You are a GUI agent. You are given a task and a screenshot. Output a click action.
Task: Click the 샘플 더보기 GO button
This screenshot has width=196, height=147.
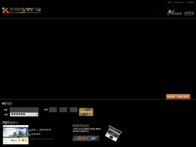tap(86, 138)
